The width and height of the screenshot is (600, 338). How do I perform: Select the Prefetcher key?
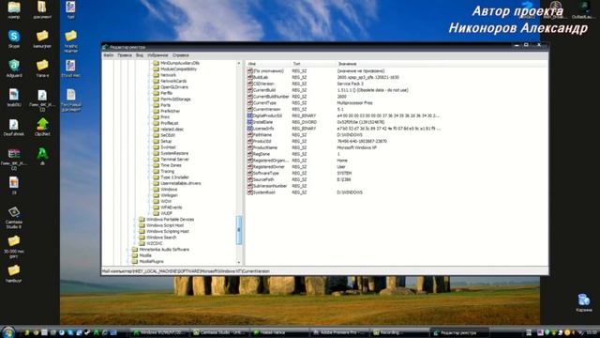(171, 111)
